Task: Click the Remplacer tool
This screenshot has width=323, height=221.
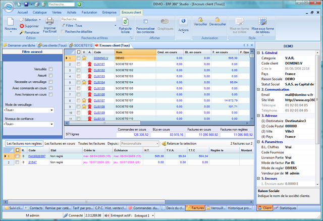Action: pyautogui.click(x=29, y=32)
